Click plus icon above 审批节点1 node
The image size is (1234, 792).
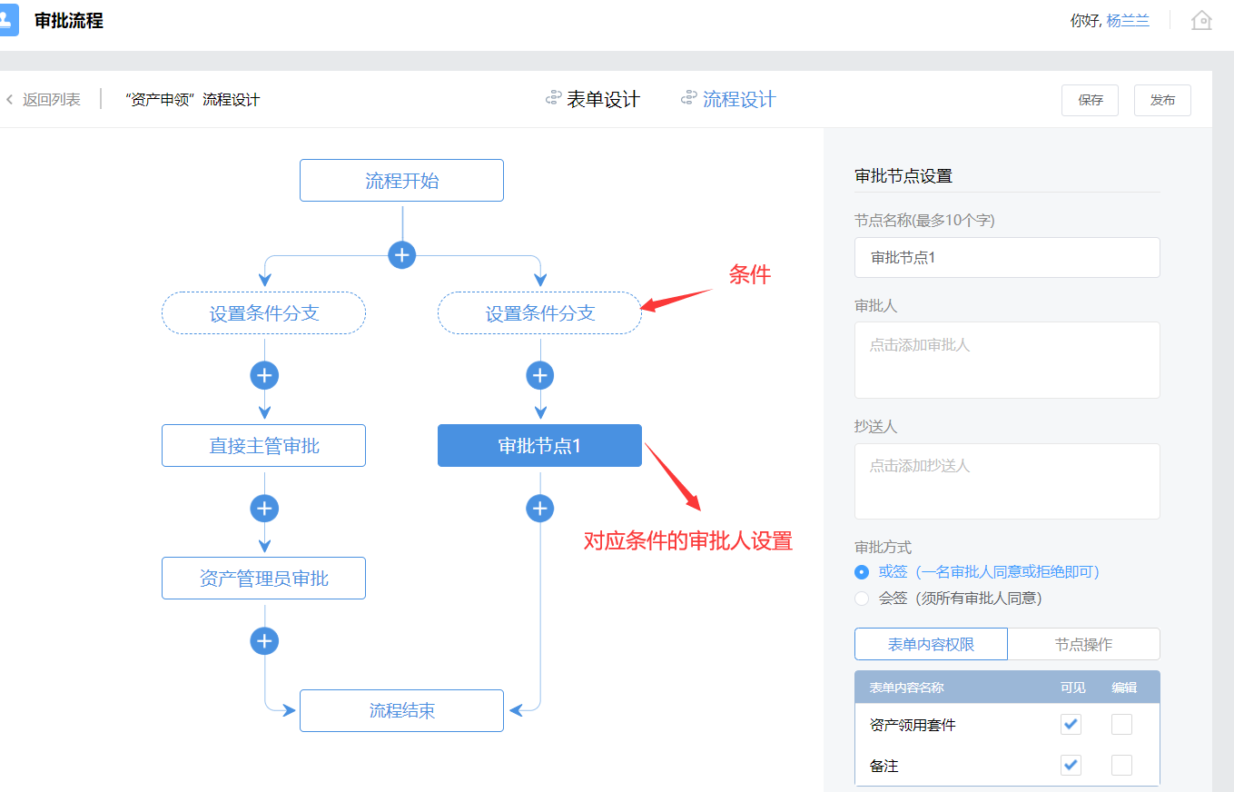coord(540,375)
